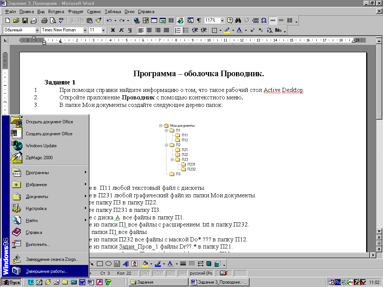This screenshot has height=287, width=383.
Task: Click Справка in the Start menu
Action: click(x=49, y=232)
